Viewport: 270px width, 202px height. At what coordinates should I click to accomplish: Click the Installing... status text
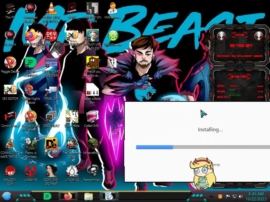210,129
